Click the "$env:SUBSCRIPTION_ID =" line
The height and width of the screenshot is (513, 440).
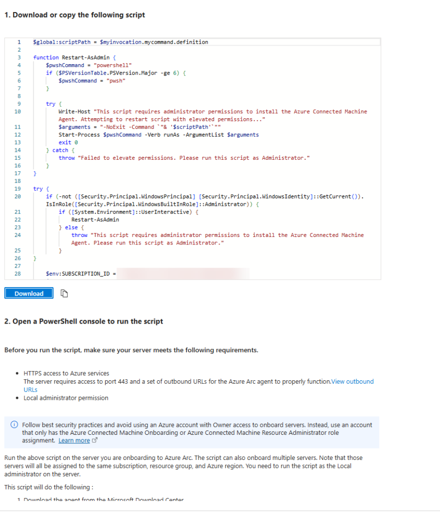coord(81,274)
